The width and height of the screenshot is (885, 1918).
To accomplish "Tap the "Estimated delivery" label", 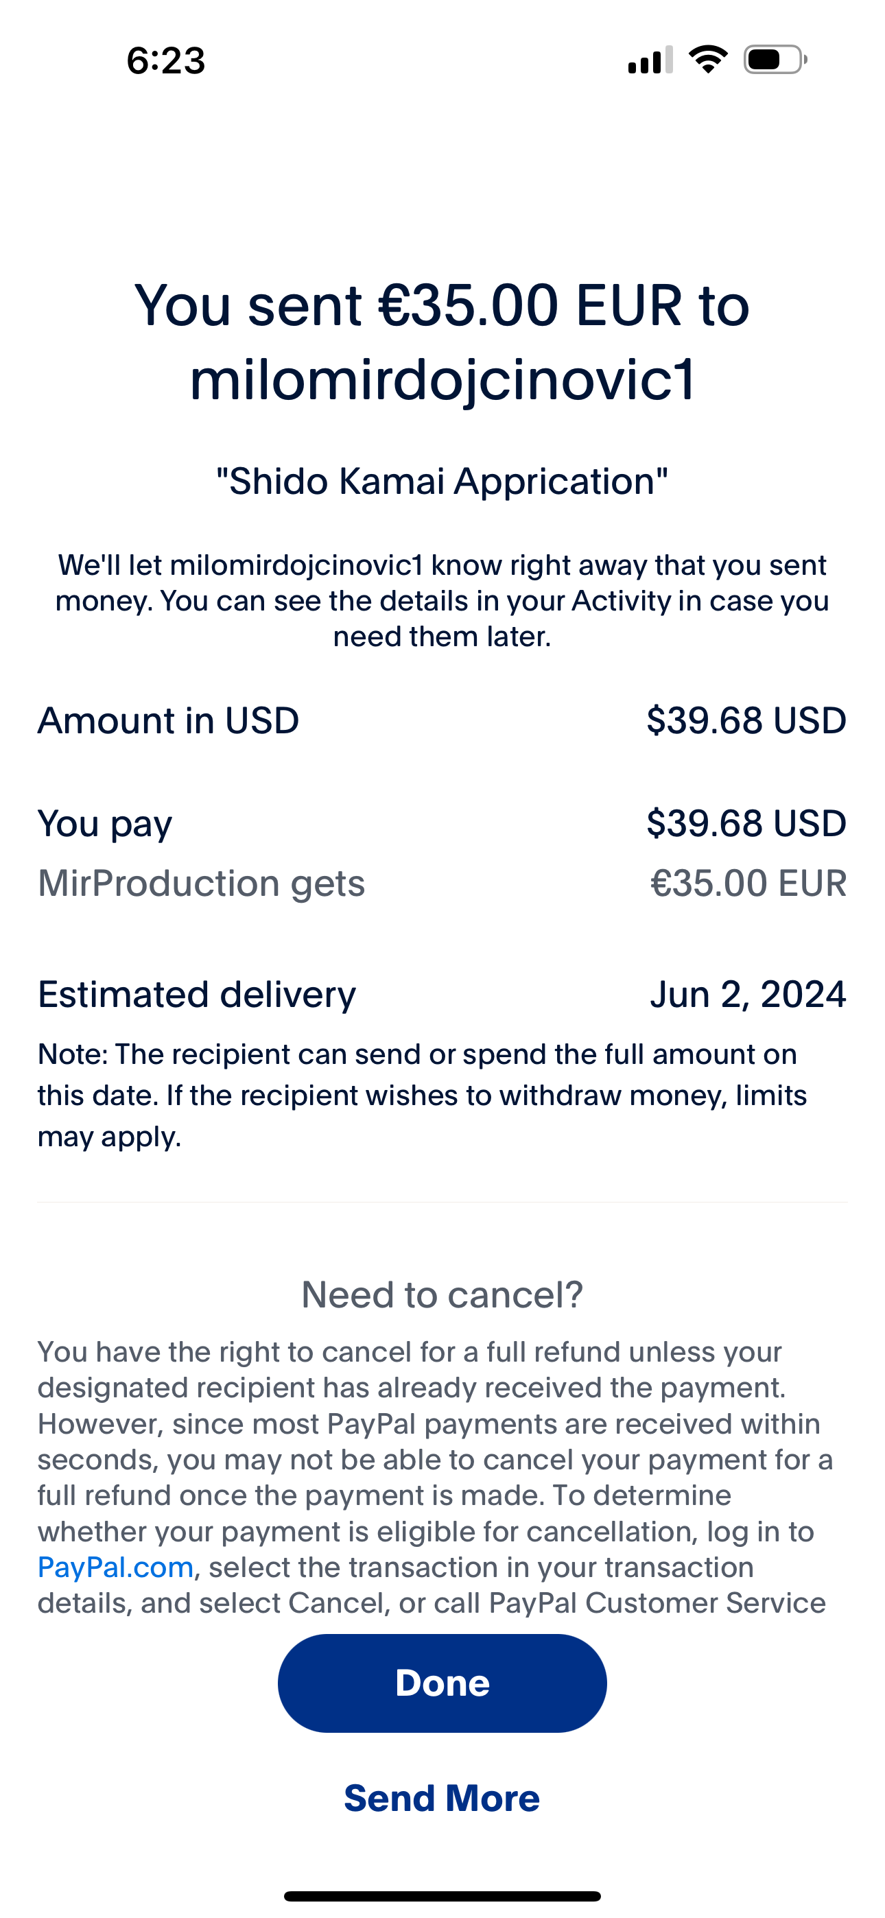I will (x=197, y=994).
